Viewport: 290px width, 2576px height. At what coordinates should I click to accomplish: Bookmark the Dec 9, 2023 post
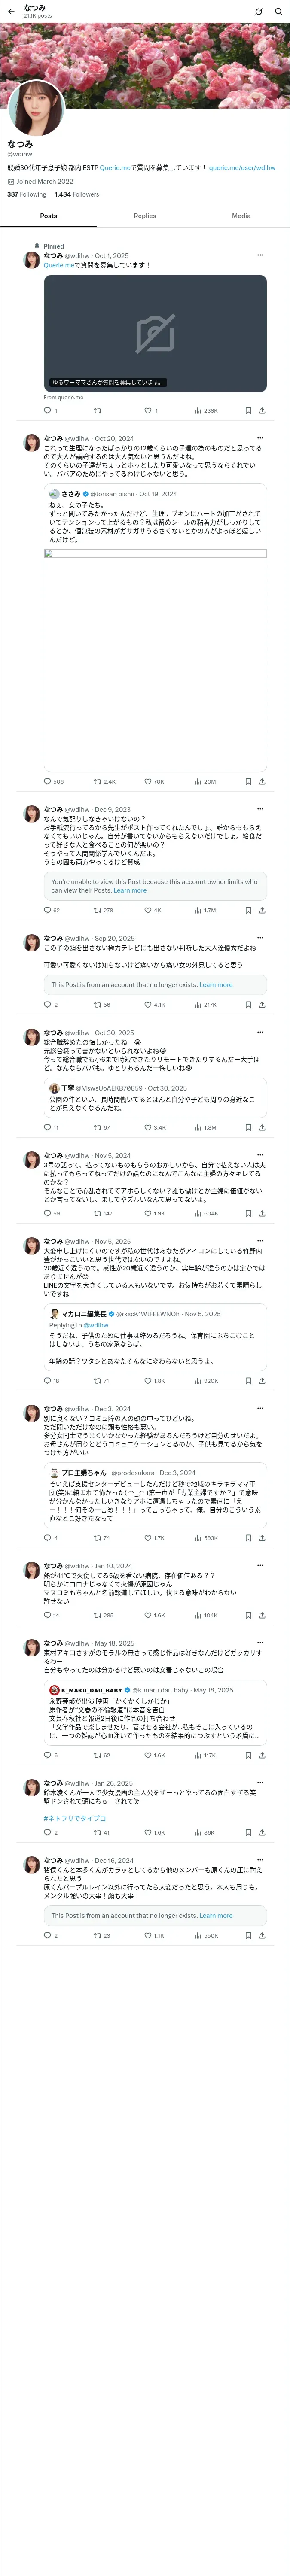pos(248,910)
